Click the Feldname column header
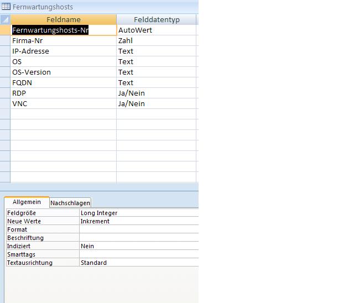This screenshot has width=354, height=303. [64, 19]
